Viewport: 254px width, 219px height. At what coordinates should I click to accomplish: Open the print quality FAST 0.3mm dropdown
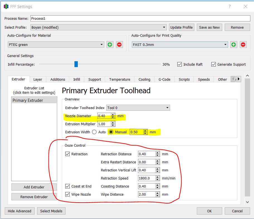click(180, 45)
